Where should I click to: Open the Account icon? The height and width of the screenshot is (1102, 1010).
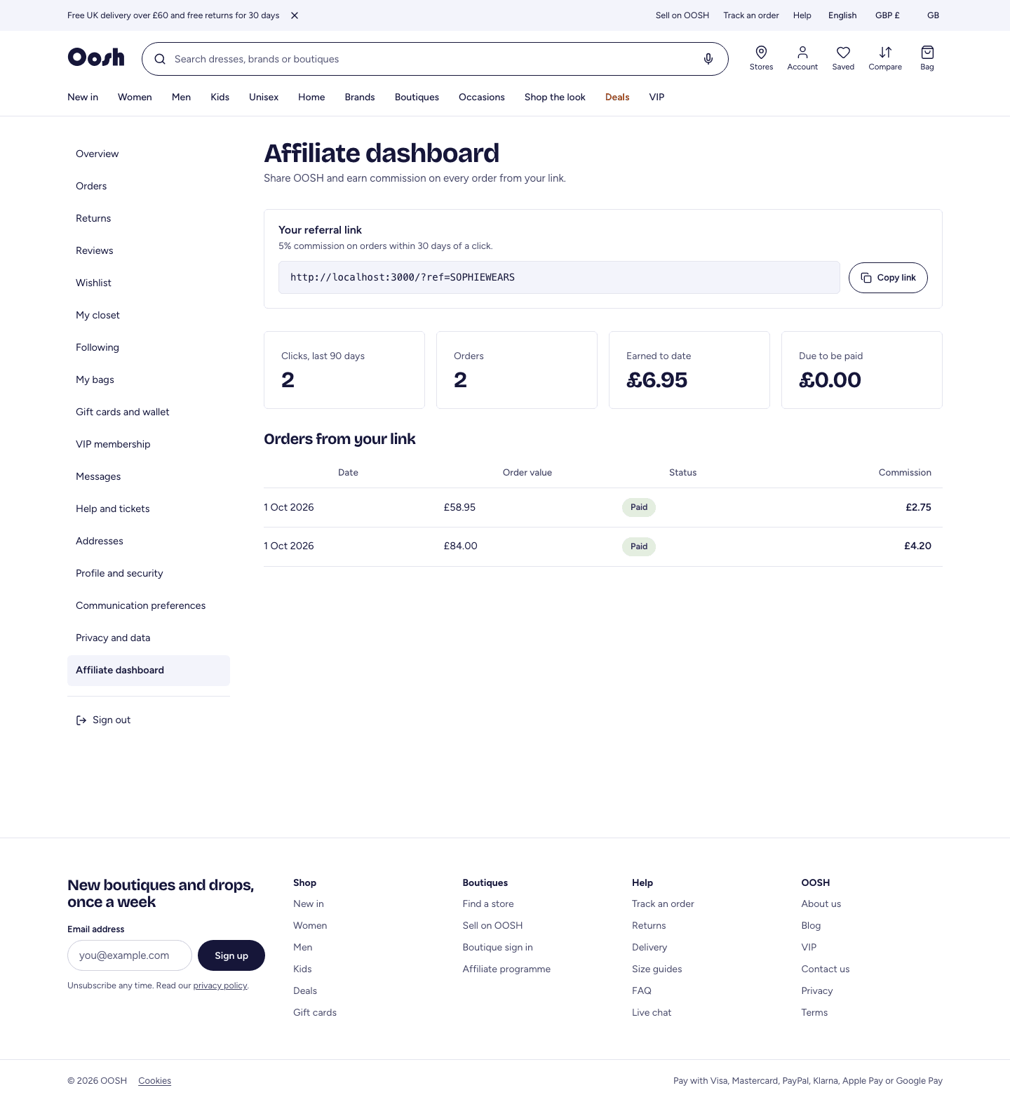[x=802, y=58]
